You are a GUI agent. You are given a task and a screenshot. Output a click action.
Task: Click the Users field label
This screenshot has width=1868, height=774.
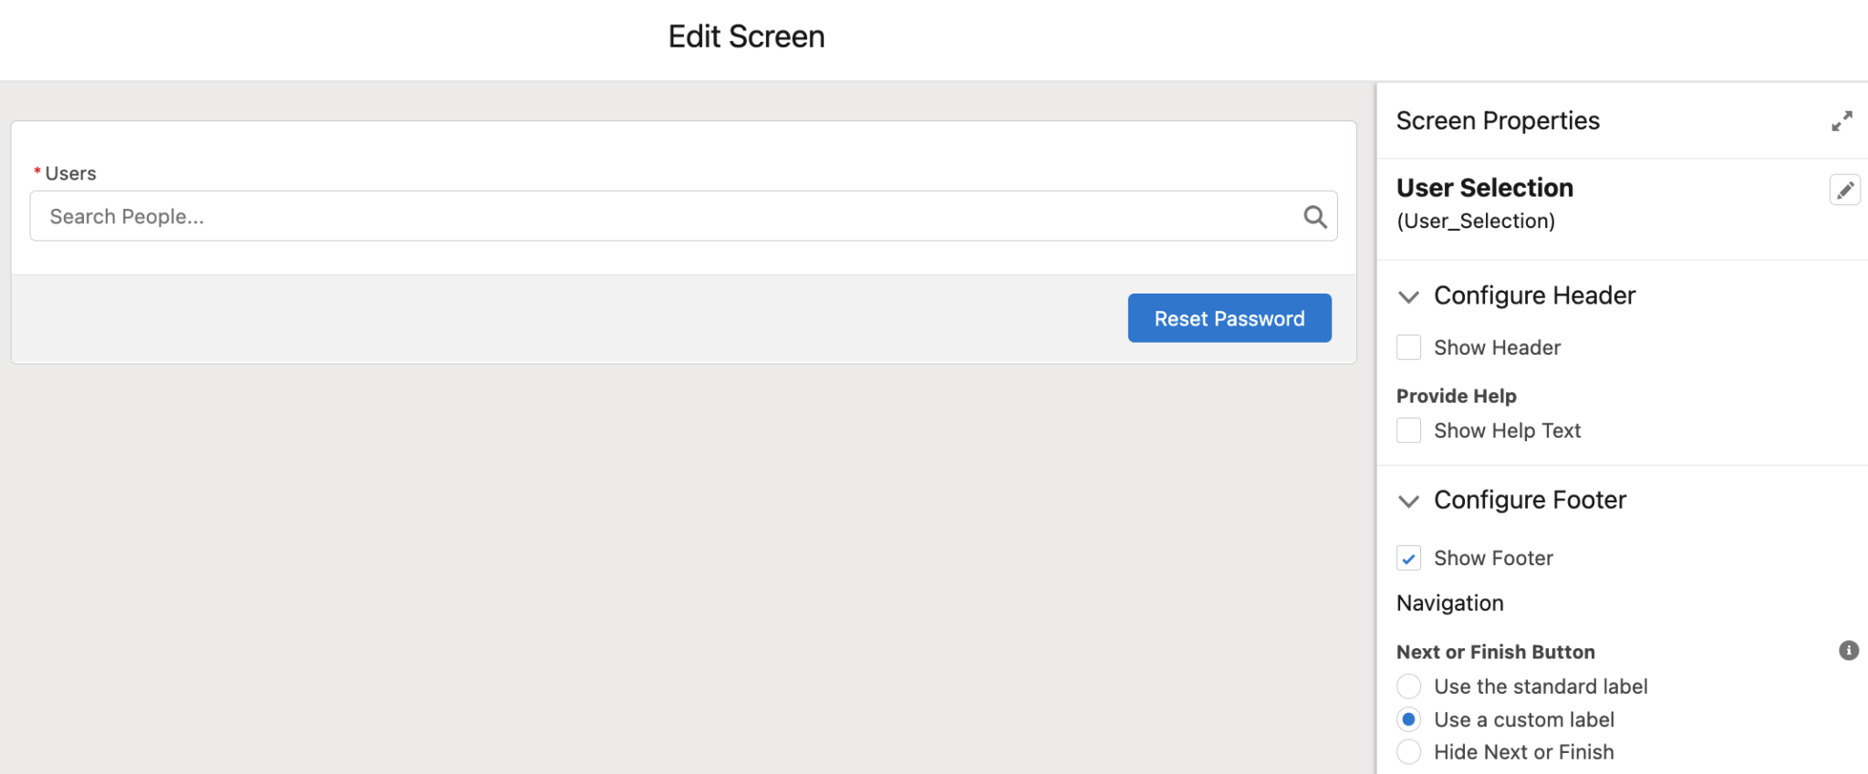coord(70,173)
